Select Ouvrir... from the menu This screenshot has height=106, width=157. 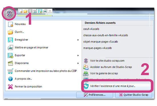19,32
